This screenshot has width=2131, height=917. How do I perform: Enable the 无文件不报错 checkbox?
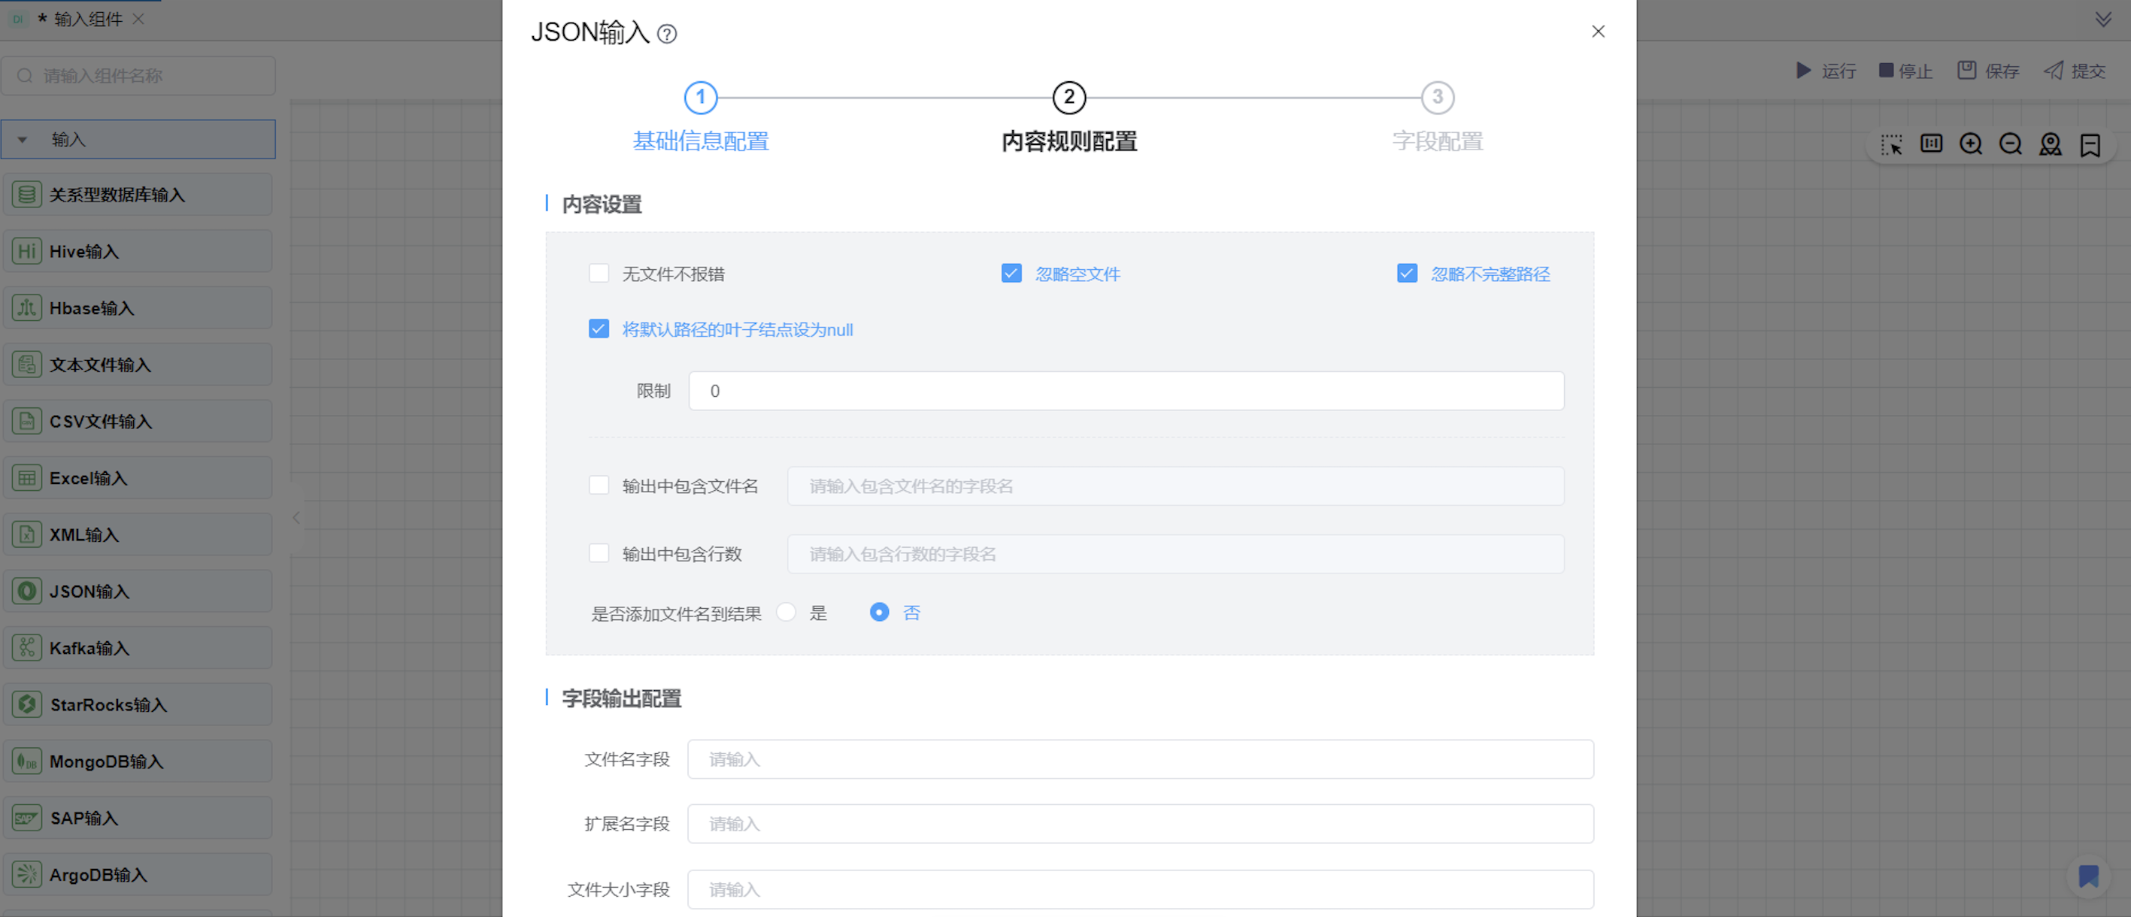point(599,274)
